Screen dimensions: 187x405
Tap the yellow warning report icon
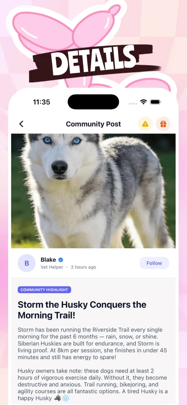tap(145, 124)
